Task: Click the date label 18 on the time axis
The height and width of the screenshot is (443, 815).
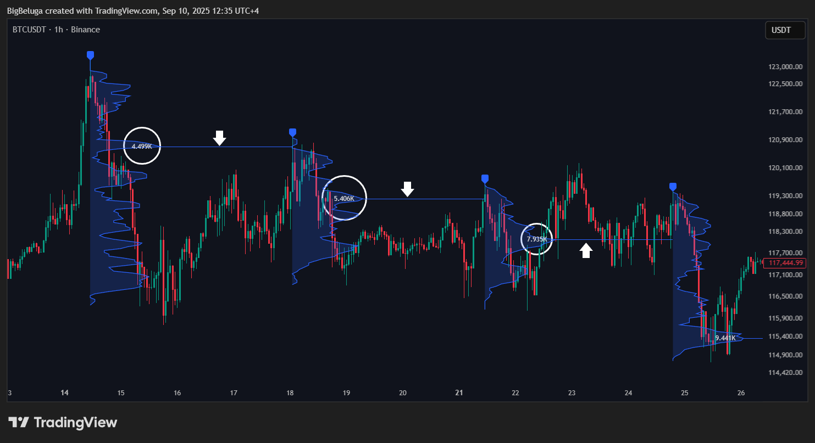Action: (x=290, y=393)
